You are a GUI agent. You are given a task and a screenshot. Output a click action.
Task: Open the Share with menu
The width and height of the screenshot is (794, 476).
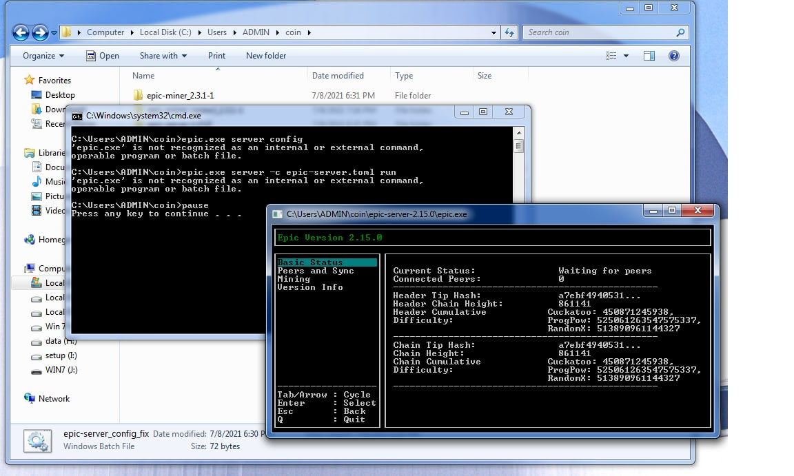[x=163, y=56]
